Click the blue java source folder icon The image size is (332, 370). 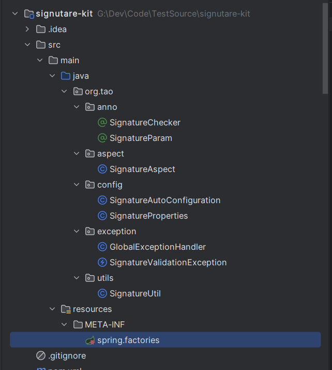pos(66,76)
